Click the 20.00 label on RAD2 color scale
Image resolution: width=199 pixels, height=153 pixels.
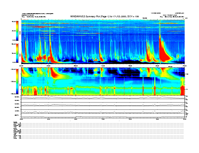coord(14,31)
